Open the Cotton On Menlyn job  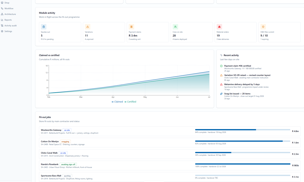pyautogui.click(x=170, y=143)
